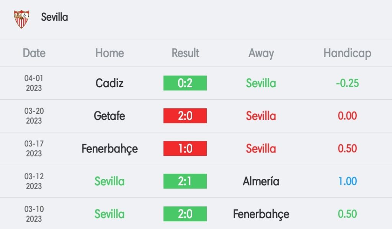The image size is (392, 229).
Task: Click the red 0.00 handicap value
Action: [347, 116]
